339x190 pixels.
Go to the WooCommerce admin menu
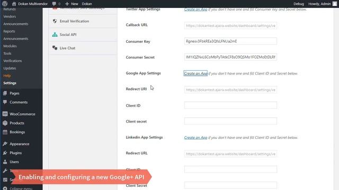pos(22,114)
